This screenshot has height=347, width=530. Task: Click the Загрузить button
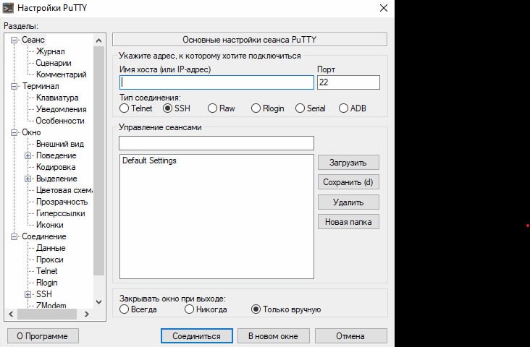tap(348, 163)
